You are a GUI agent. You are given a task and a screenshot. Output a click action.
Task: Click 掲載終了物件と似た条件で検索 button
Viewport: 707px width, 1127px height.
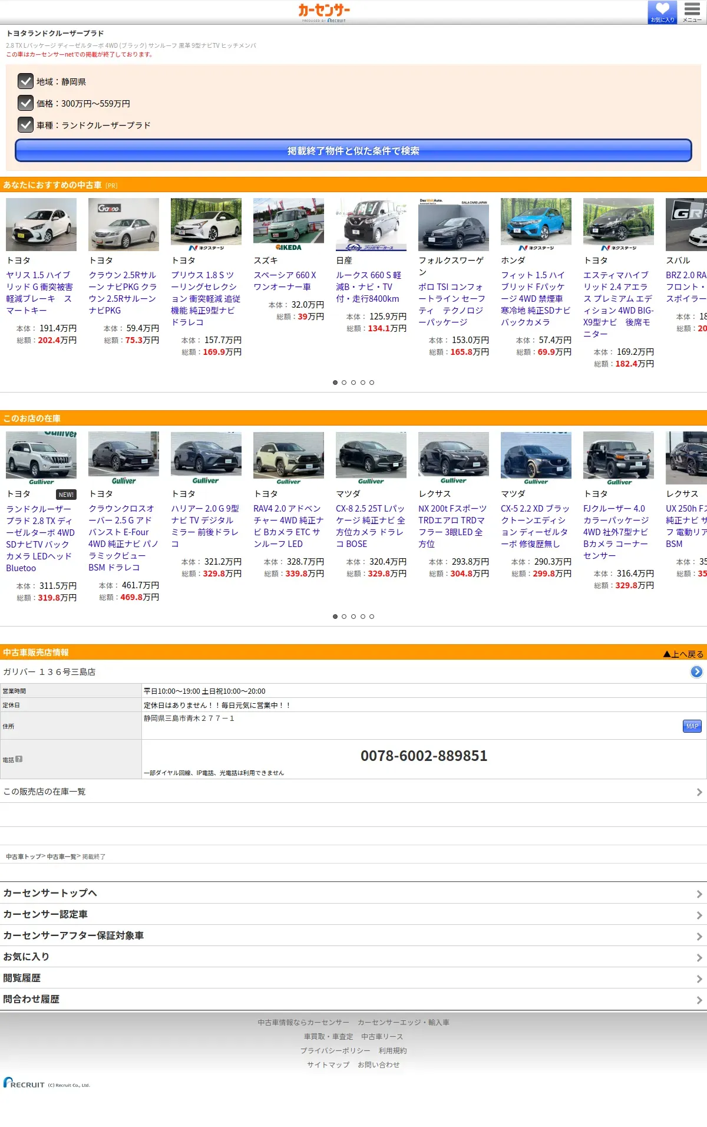353,150
